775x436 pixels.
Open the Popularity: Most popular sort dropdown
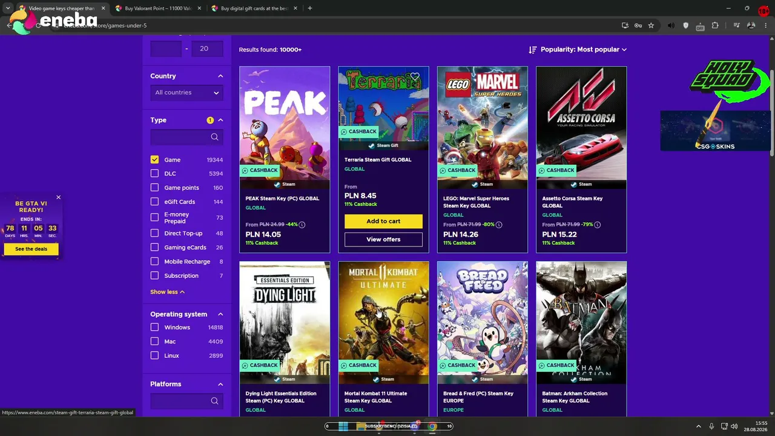click(x=583, y=50)
